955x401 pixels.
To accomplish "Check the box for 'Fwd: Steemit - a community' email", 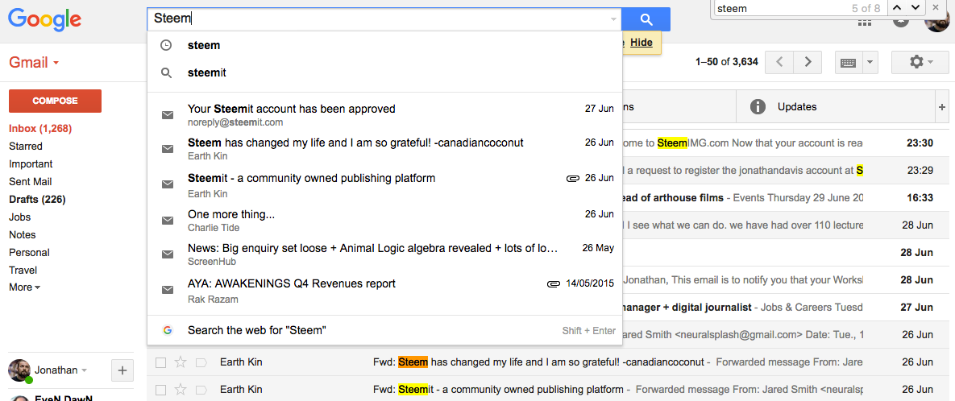I will click(161, 389).
